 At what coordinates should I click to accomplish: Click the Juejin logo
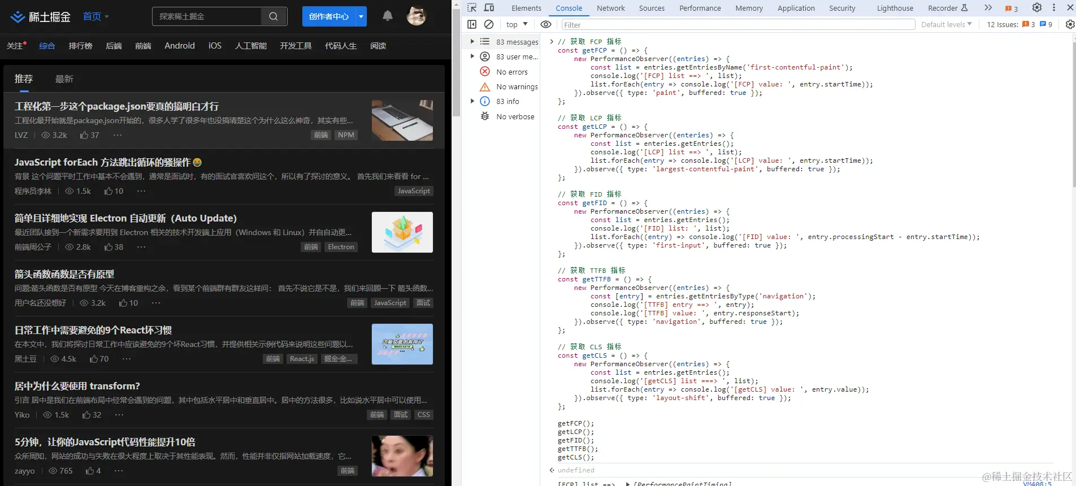(41, 17)
